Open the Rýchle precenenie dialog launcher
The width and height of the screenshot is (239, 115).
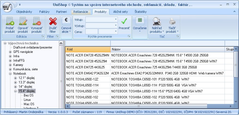129,37
